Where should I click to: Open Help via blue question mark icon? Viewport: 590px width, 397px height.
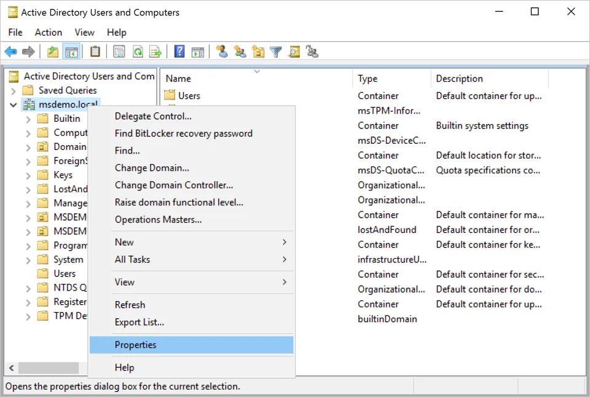(179, 52)
